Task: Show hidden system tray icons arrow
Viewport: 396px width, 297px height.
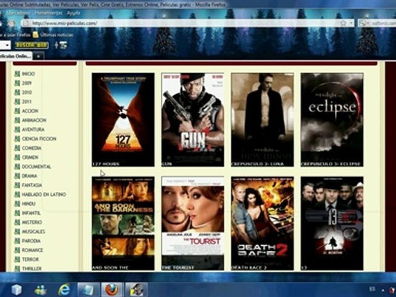Action: pos(383,290)
